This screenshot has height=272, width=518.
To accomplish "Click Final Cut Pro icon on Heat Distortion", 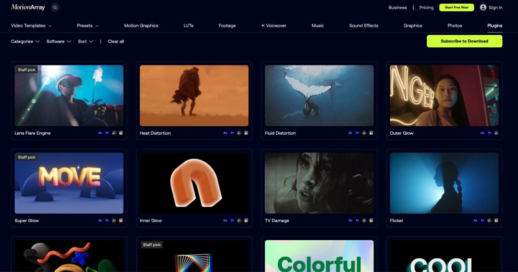I will [x=246, y=133].
